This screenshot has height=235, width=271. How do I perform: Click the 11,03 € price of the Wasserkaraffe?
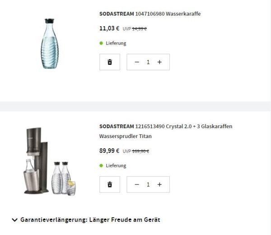[109, 28]
